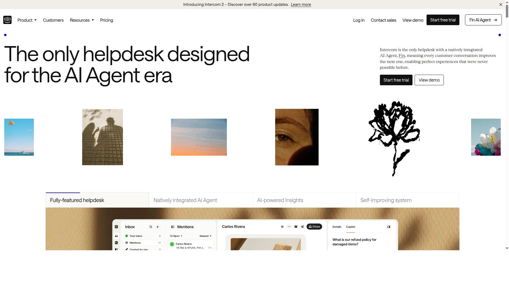The width and height of the screenshot is (509, 286).
Task: Click Log in
Action: click(x=359, y=20)
